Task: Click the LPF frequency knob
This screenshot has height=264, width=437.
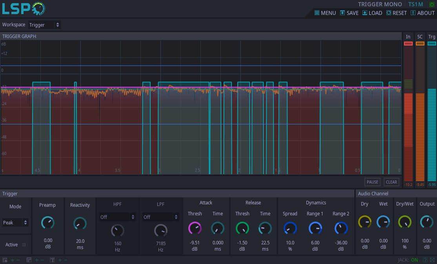Action: pyautogui.click(x=160, y=231)
